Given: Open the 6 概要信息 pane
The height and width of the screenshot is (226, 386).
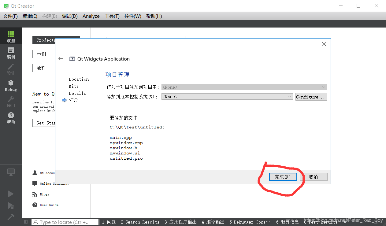Looking at the screenshot, I should pyautogui.click(x=288, y=222).
